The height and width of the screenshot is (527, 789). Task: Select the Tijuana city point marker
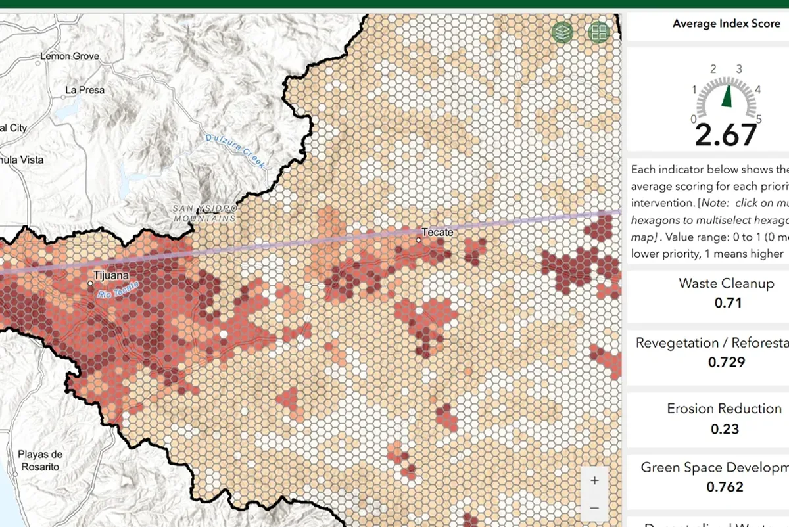tap(92, 284)
